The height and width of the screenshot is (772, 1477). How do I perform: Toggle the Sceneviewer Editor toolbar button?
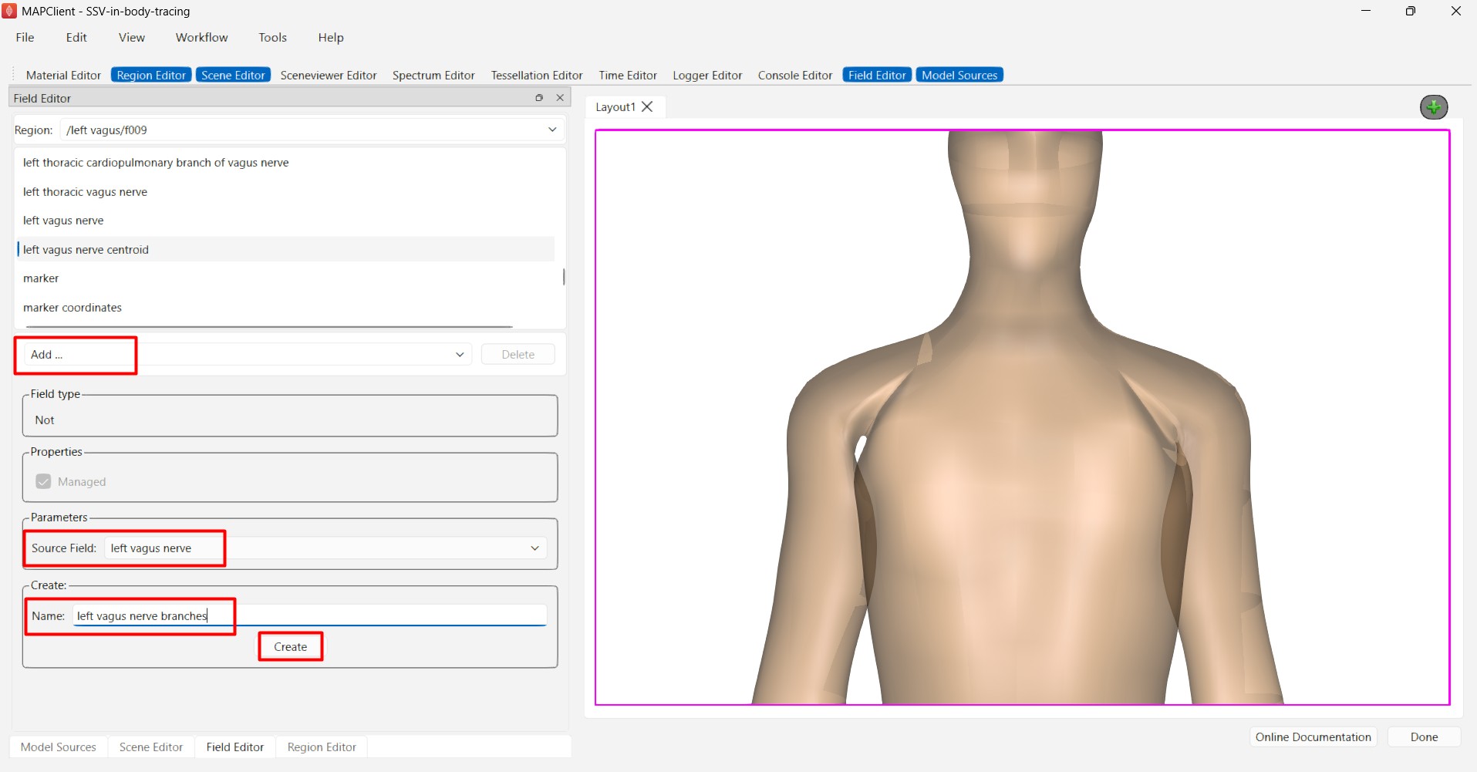(329, 75)
